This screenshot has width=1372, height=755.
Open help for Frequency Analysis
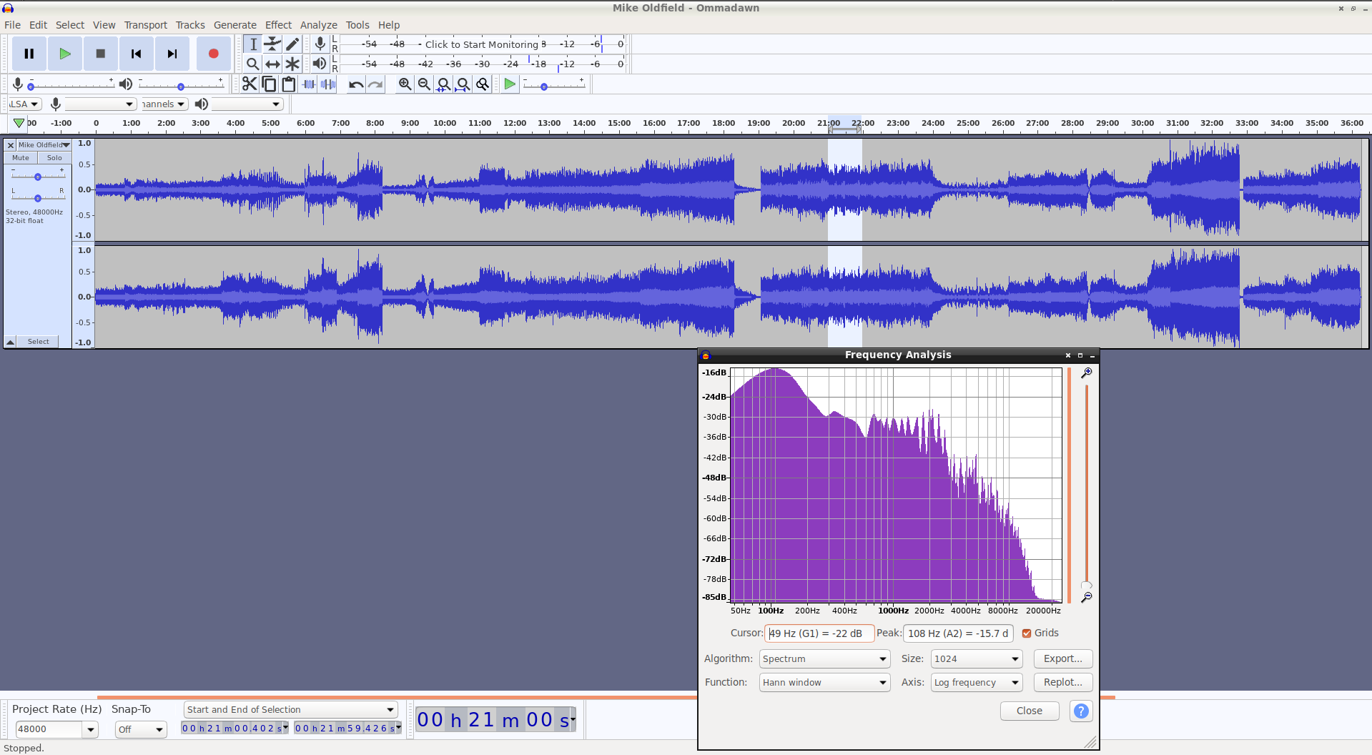coord(1081,711)
